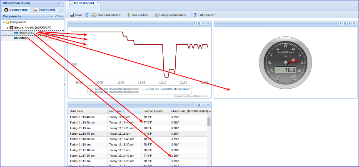Select the voltage stream in tree

click(23, 38)
